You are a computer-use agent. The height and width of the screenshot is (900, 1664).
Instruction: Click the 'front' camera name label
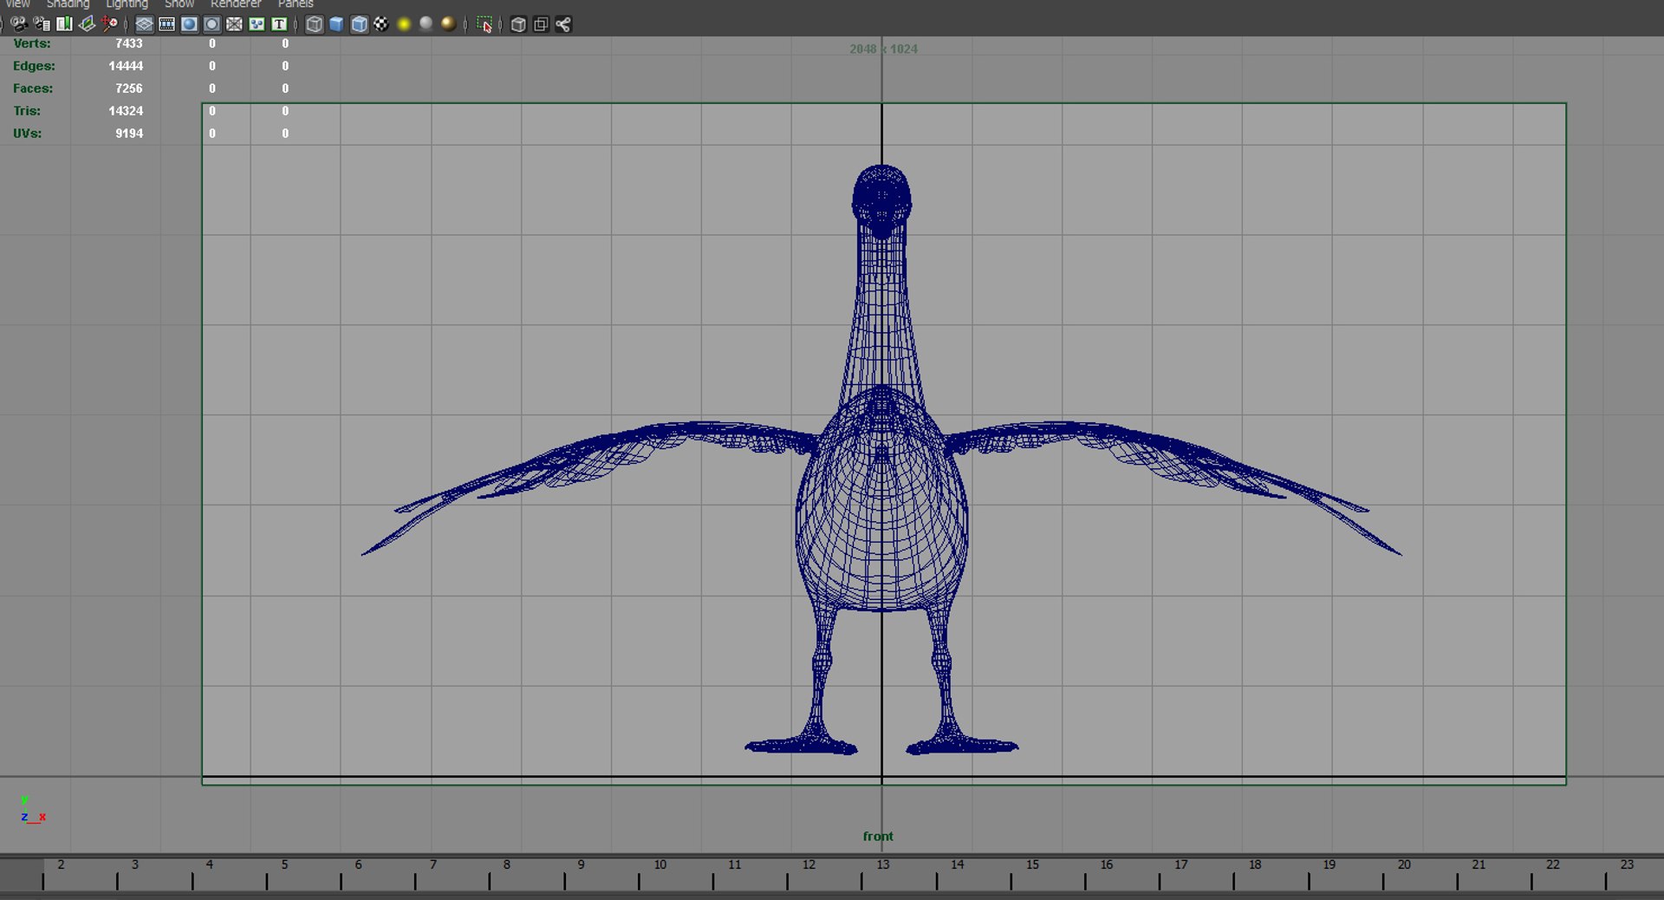pyautogui.click(x=878, y=836)
